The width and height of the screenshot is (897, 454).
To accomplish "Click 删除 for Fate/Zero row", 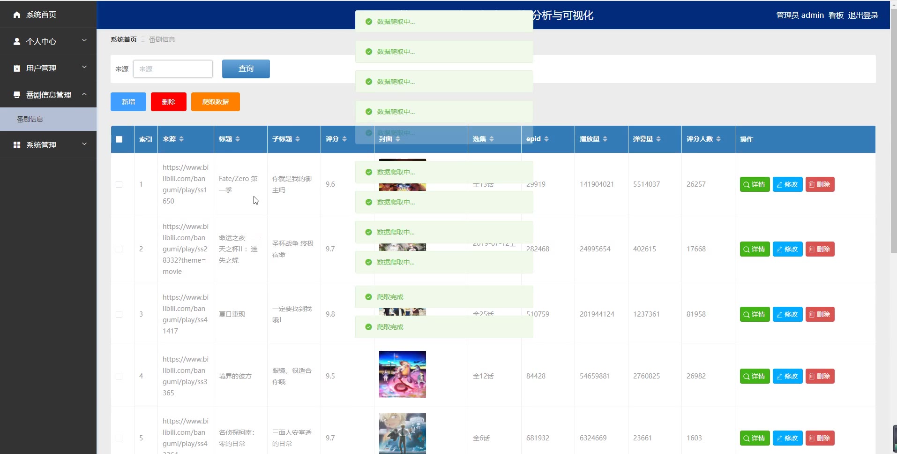I will point(820,184).
